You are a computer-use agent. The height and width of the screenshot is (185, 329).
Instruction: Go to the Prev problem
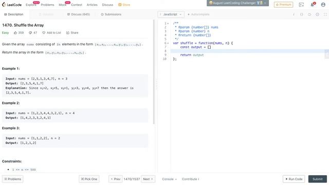tap(115, 179)
